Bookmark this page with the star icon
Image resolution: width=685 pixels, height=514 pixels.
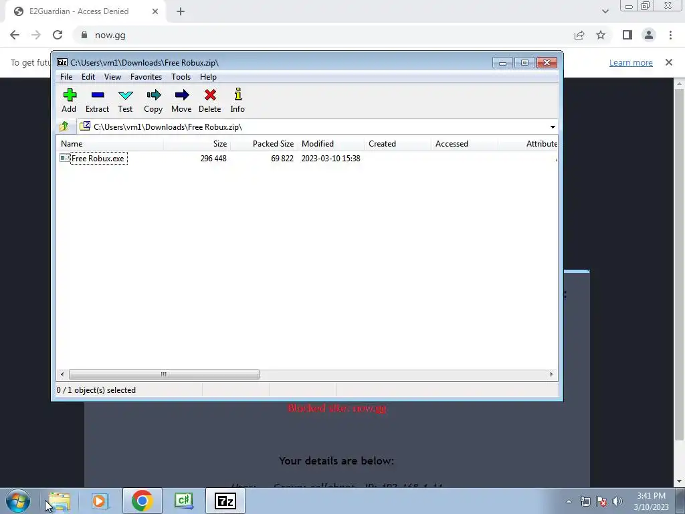(x=601, y=35)
